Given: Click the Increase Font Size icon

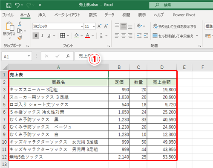Looking at the screenshot, I should pyautogui.click(x=99, y=26).
